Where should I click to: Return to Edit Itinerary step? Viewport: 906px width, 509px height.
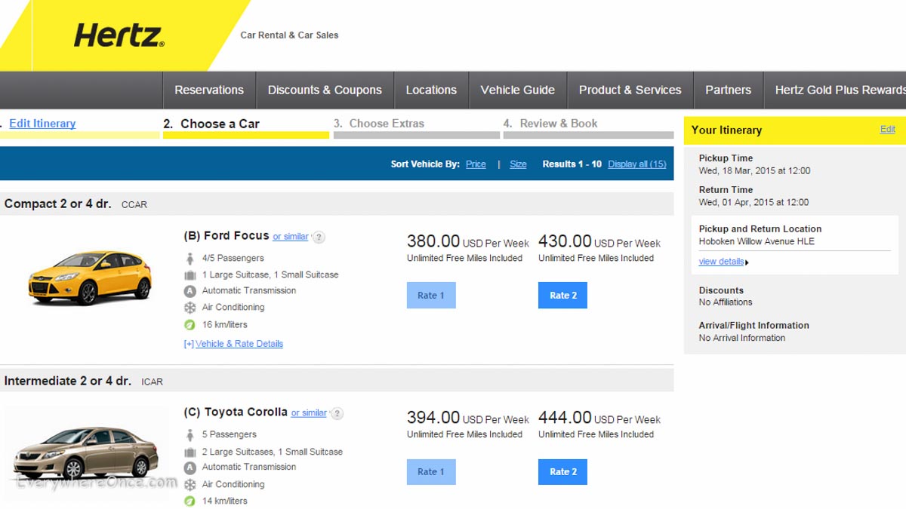tap(42, 124)
